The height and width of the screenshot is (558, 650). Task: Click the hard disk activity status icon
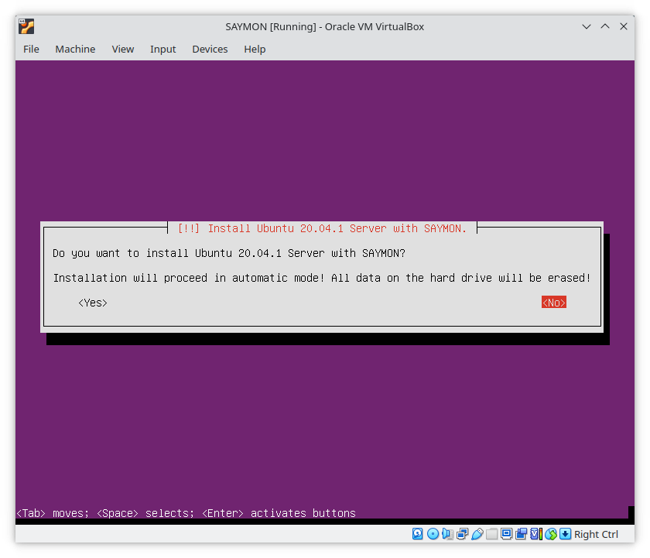417,534
